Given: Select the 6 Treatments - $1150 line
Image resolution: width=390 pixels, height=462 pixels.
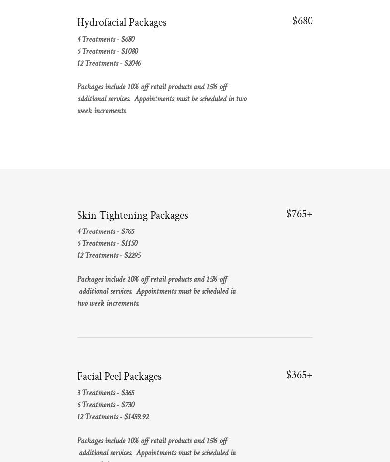Looking at the screenshot, I should point(107,244).
